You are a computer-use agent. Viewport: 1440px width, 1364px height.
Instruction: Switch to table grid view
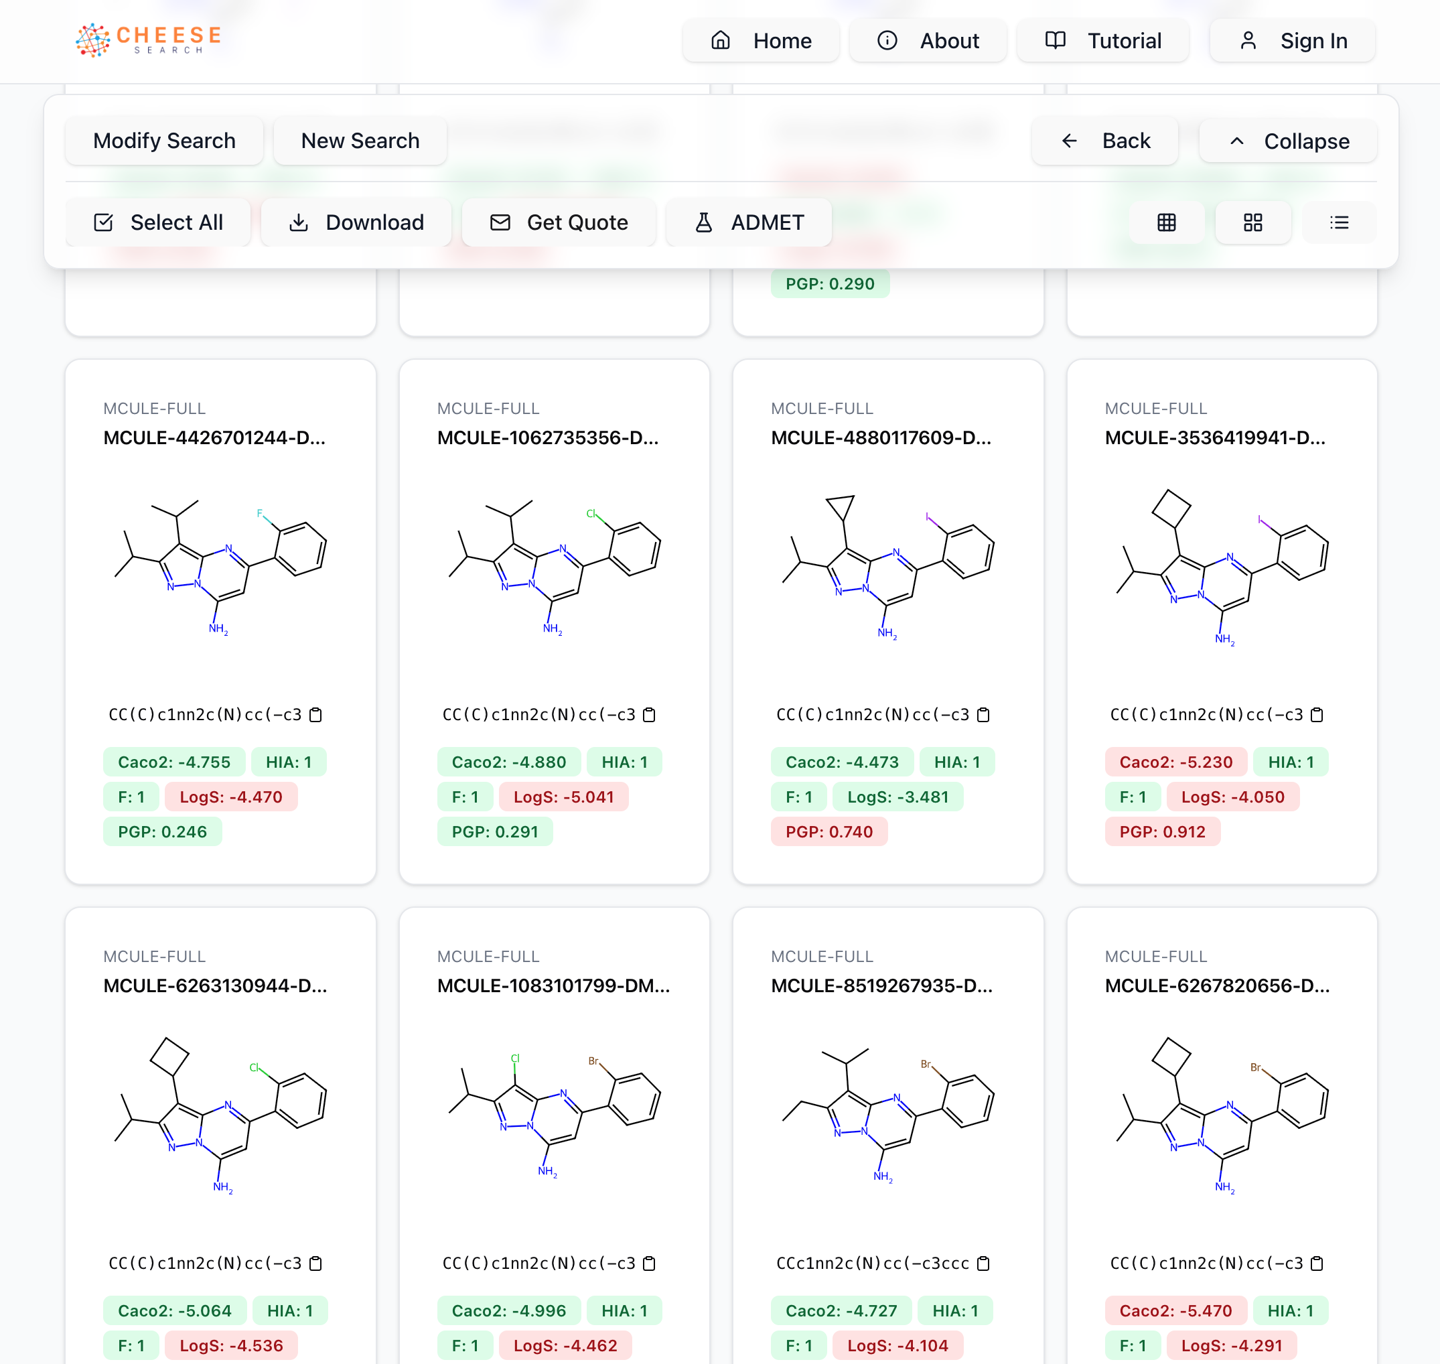click(x=1166, y=222)
